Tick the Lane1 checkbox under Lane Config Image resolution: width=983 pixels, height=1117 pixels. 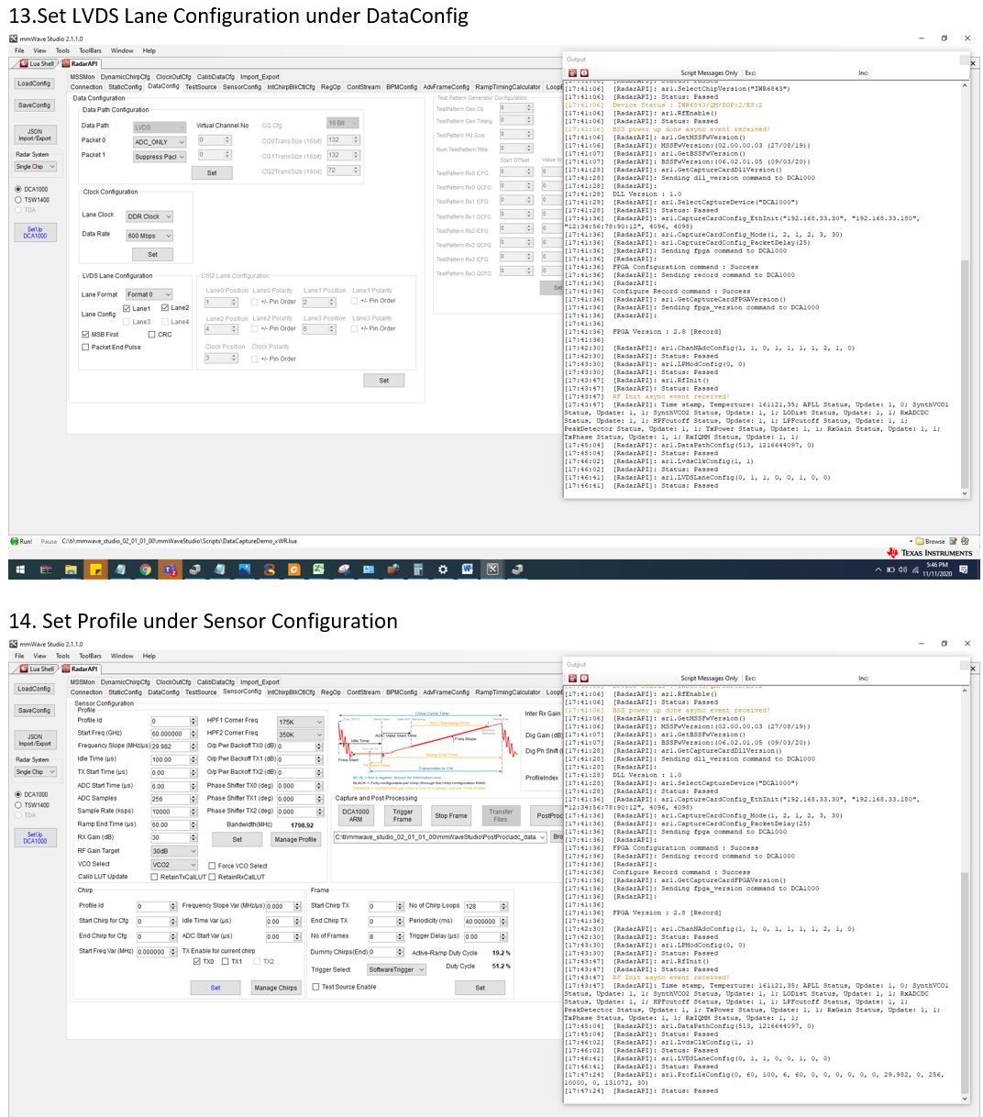coord(127,308)
